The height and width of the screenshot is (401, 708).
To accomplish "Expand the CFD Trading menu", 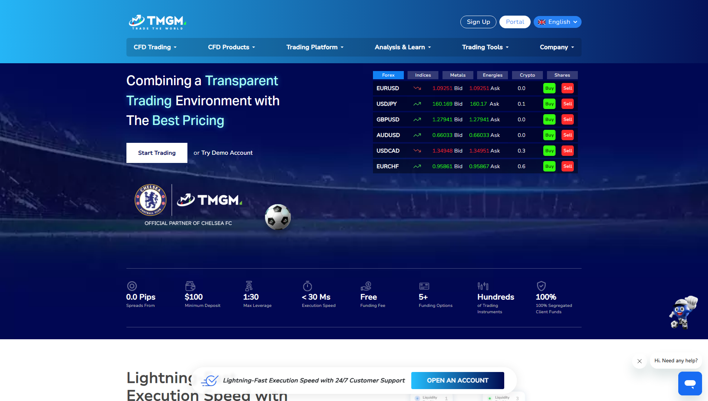I will coord(155,47).
